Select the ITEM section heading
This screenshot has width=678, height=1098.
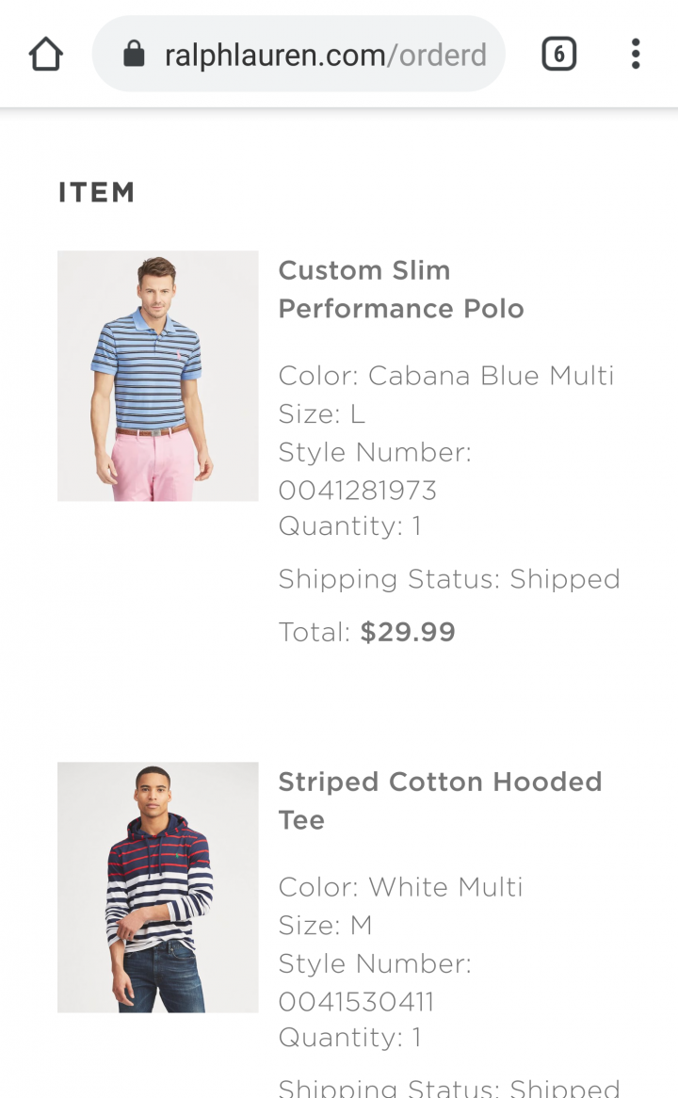97,192
